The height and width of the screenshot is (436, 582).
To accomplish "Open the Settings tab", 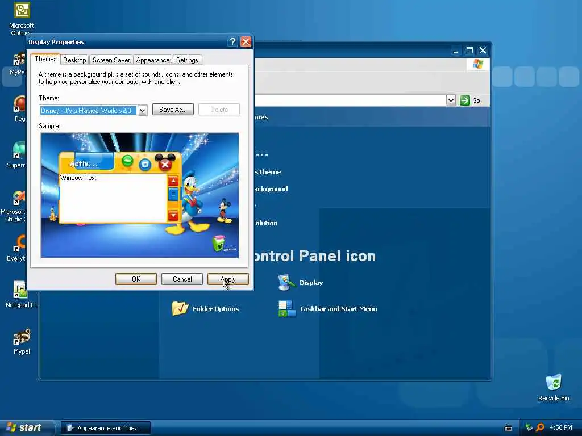I will pos(187,60).
